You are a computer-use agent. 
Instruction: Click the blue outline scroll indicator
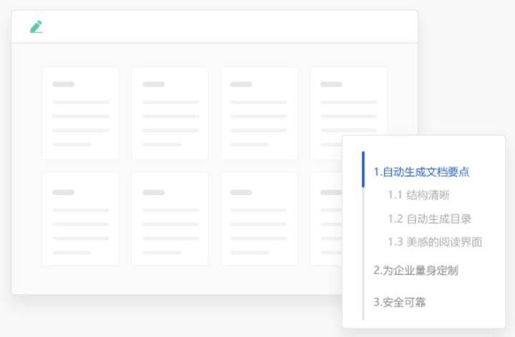[x=363, y=170]
